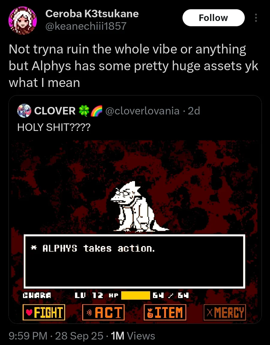270x345 pixels.
Task: Click the 'ALPHYS takes action' dialogue box
Action: point(134,261)
